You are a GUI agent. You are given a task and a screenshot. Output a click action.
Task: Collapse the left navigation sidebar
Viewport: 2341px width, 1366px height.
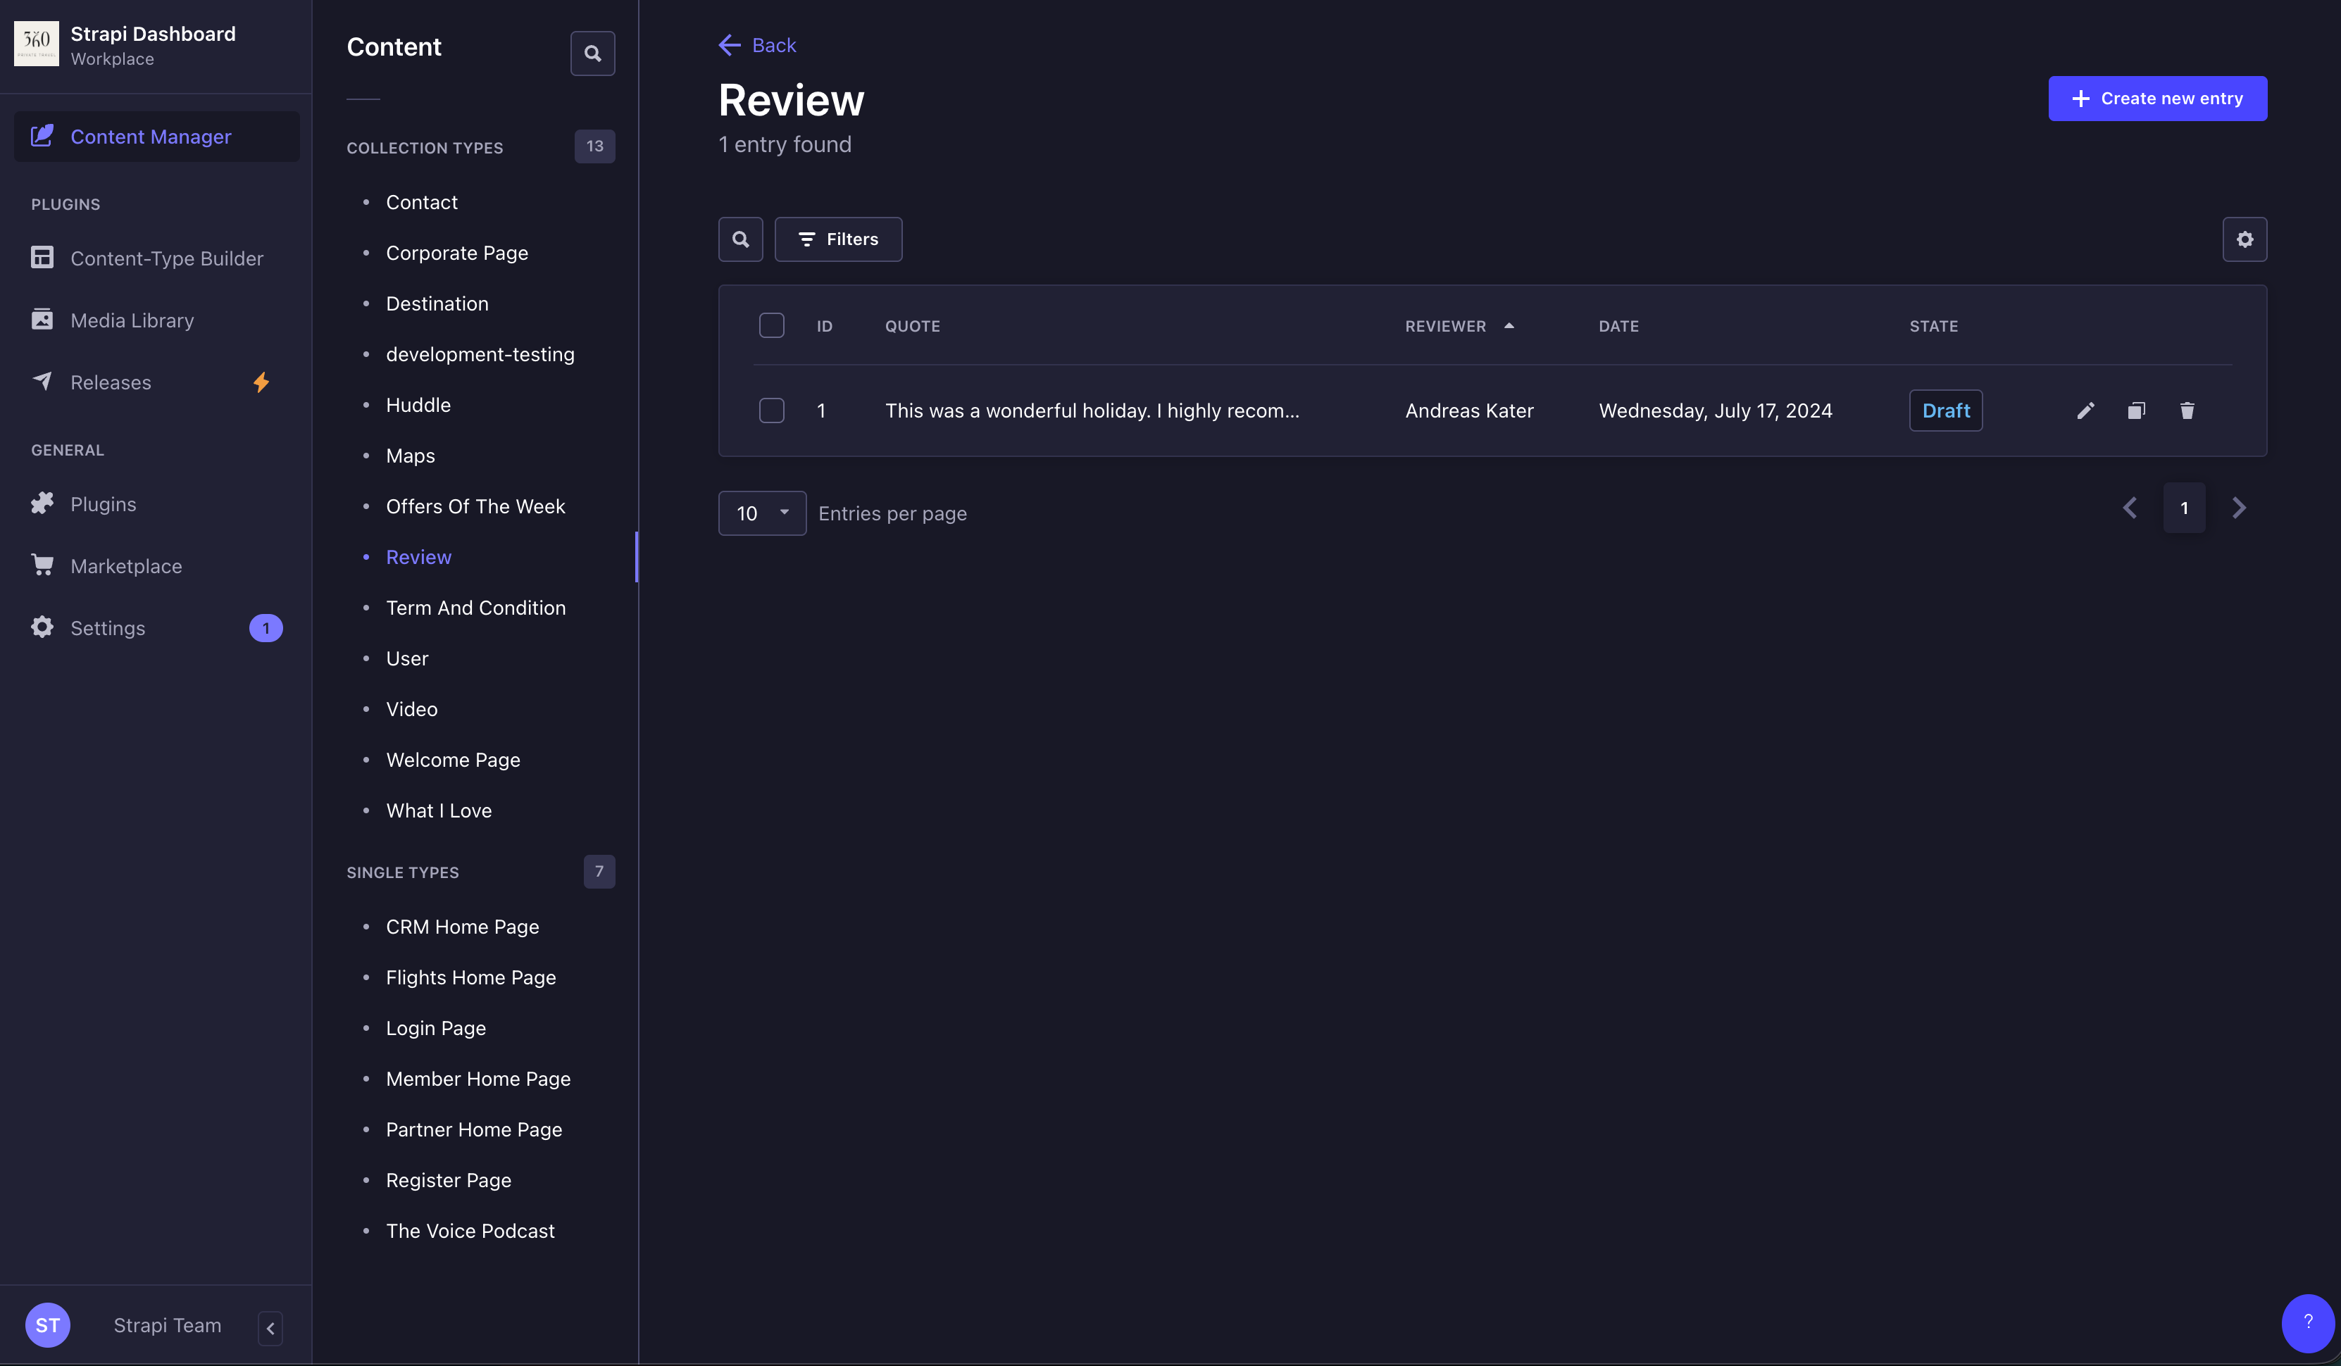(x=270, y=1328)
